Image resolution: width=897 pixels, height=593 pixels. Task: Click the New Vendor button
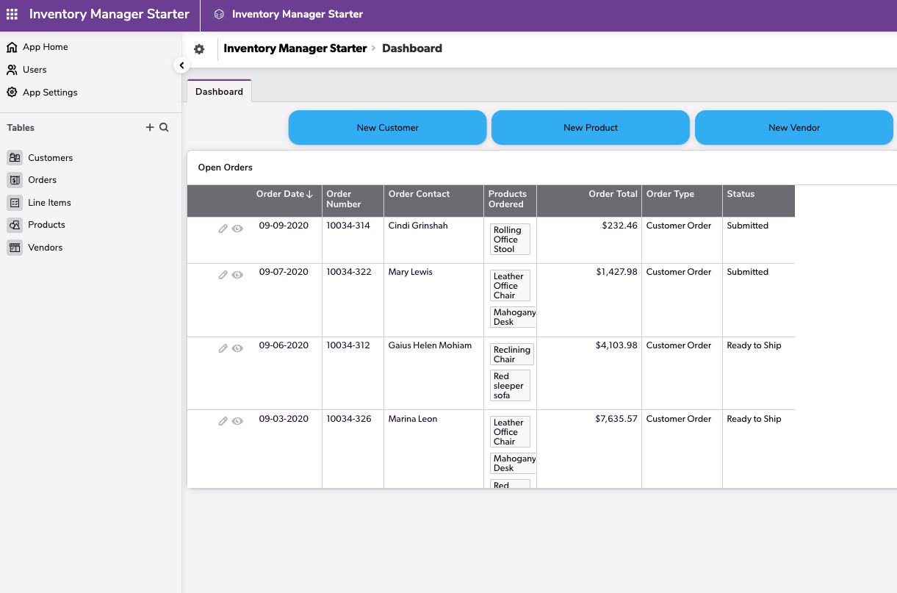pyautogui.click(x=793, y=127)
